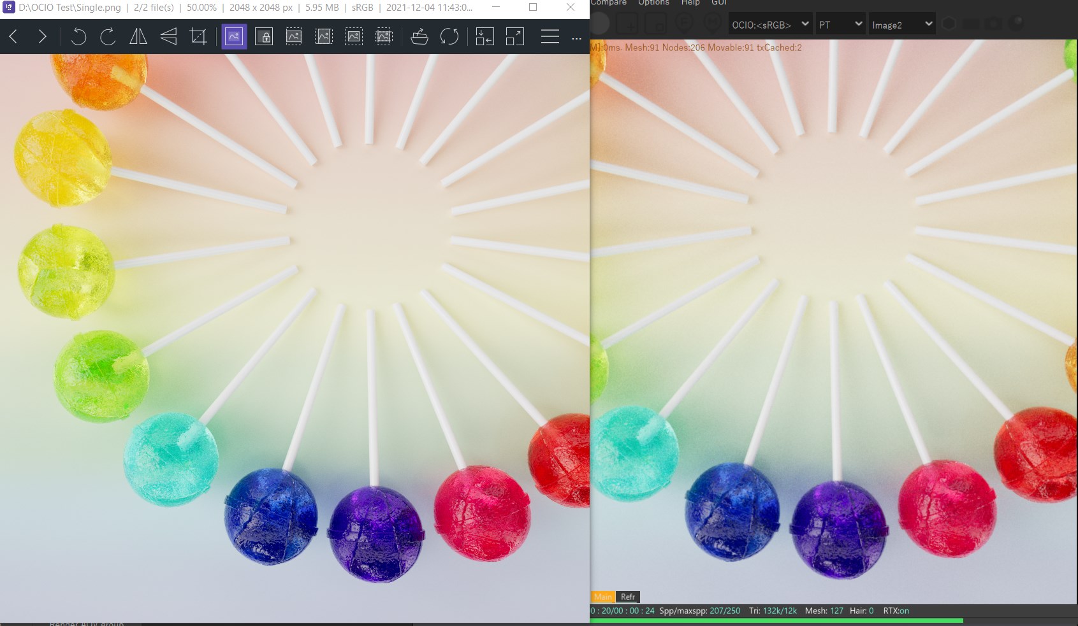Click the 5.95 MB file size text
Viewport: 1078px width, 626px height.
322,8
